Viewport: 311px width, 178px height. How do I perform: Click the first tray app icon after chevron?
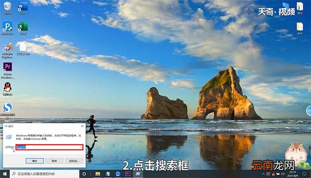(268, 174)
